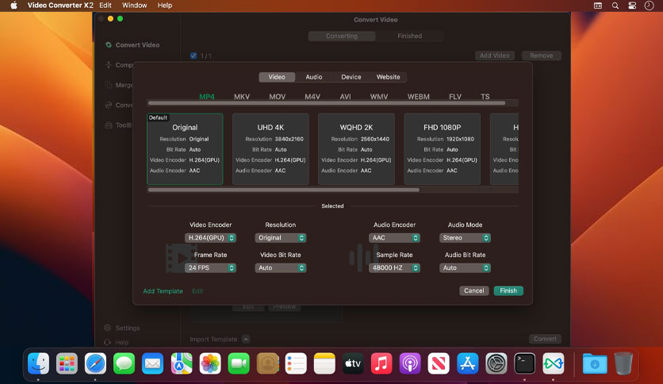
Task: Open Video Converter app icon in dock
Action: (553, 363)
